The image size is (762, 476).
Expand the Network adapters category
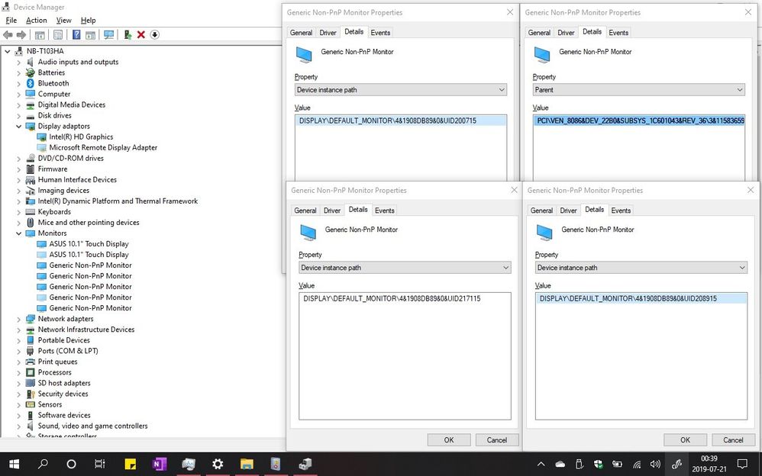(18, 319)
